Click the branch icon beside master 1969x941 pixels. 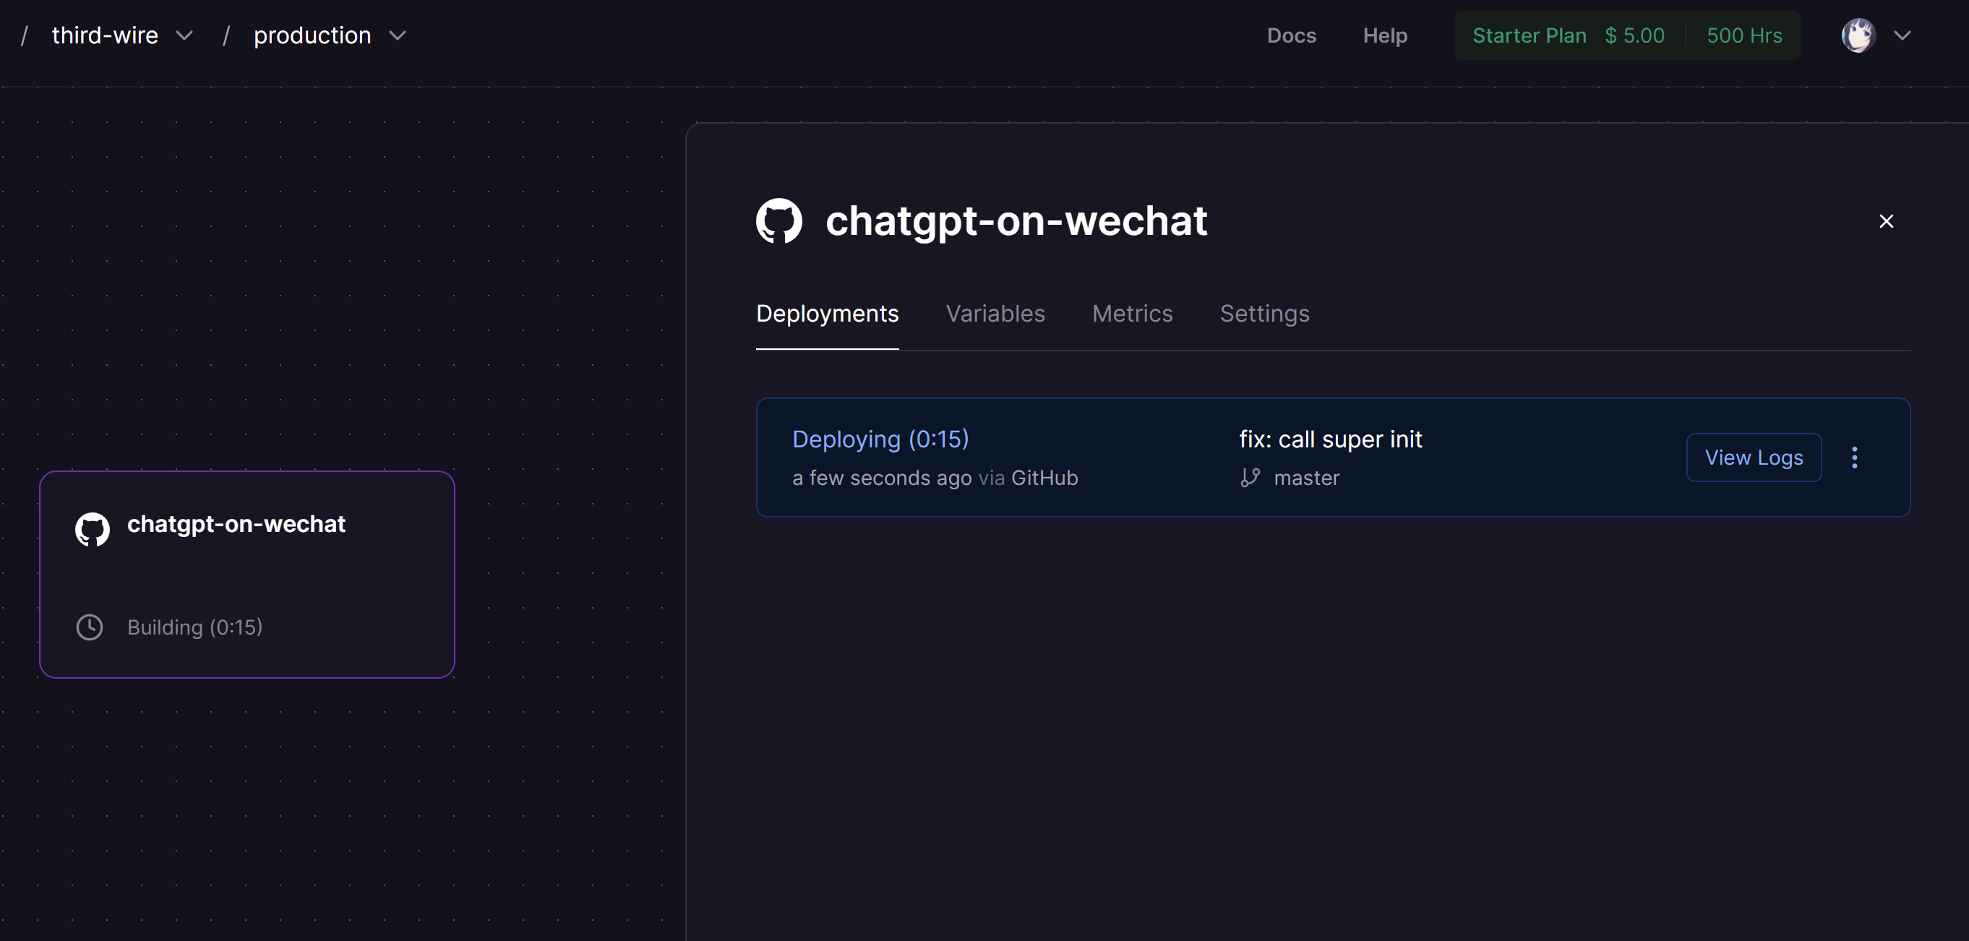coord(1250,478)
